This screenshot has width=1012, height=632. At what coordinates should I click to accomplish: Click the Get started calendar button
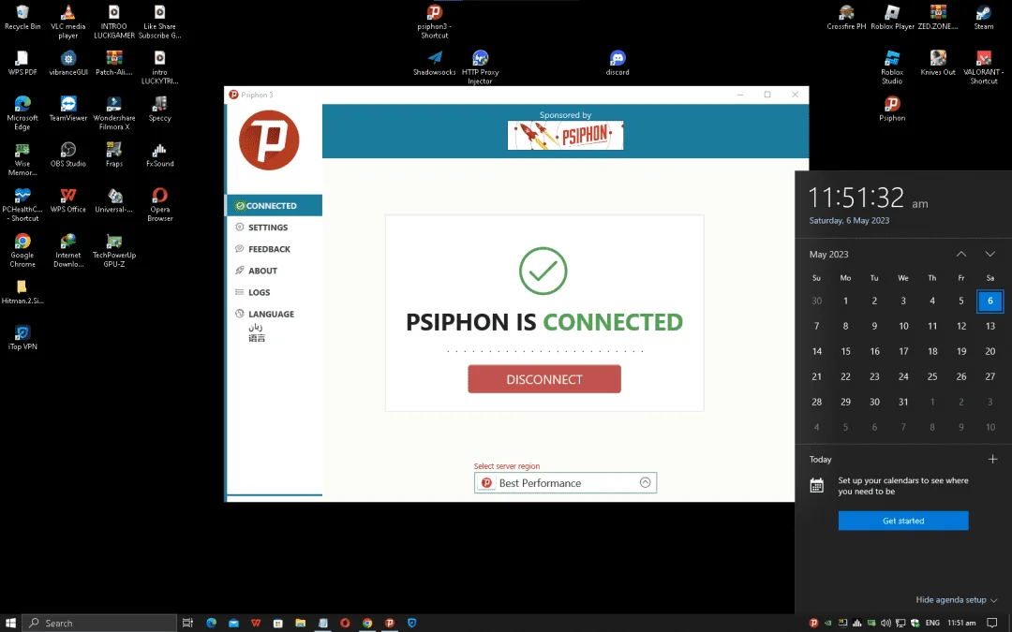click(x=903, y=521)
